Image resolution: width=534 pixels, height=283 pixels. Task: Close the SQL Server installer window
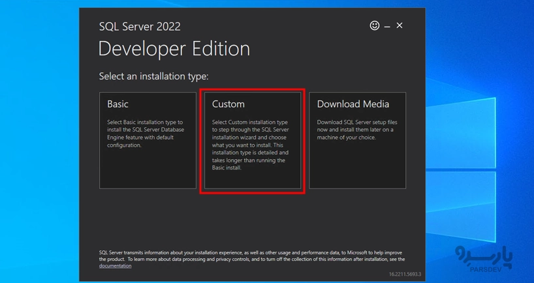tap(400, 25)
